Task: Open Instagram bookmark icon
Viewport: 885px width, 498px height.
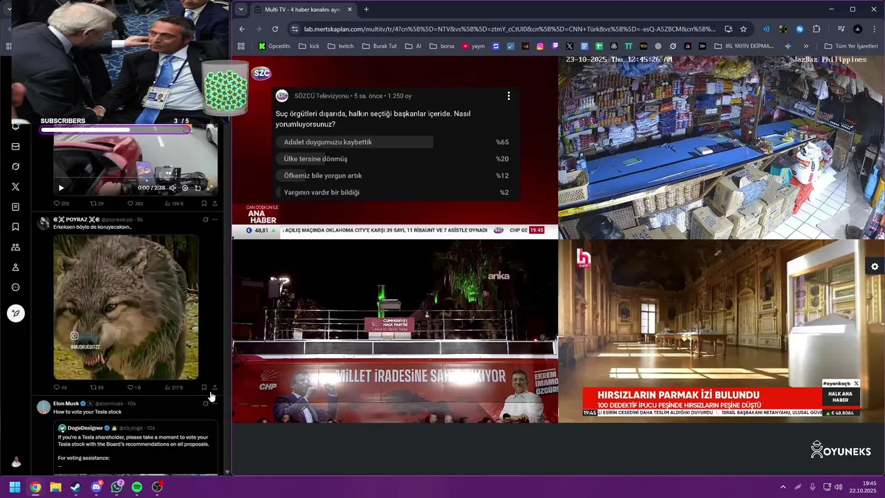Action: 540,46
